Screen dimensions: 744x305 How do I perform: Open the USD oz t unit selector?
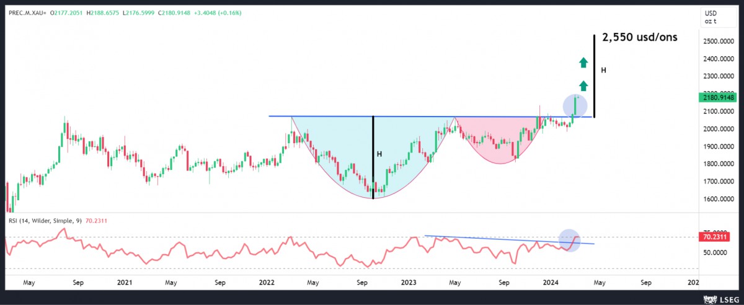[711, 17]
